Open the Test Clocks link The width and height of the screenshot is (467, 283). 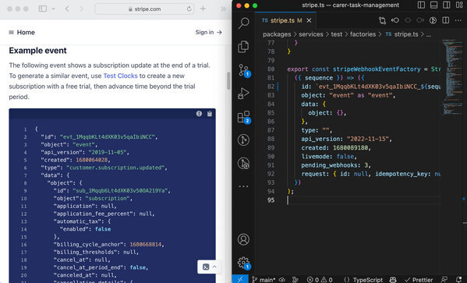pos(120,76)
